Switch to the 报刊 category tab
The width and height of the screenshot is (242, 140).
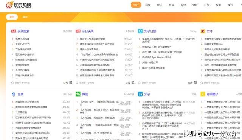click(x=230, y=5)
